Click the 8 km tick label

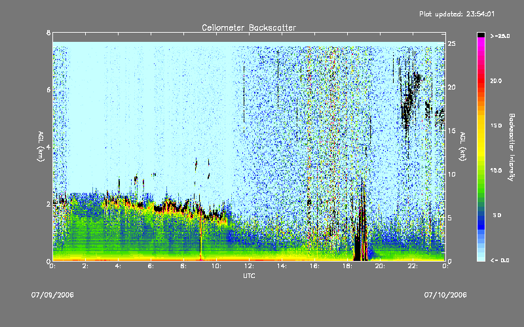click(48, 33)
